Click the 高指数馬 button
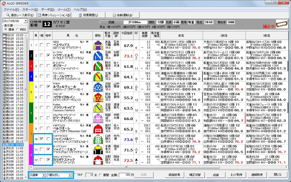291x182 pixels. click(x=174, y=175)
